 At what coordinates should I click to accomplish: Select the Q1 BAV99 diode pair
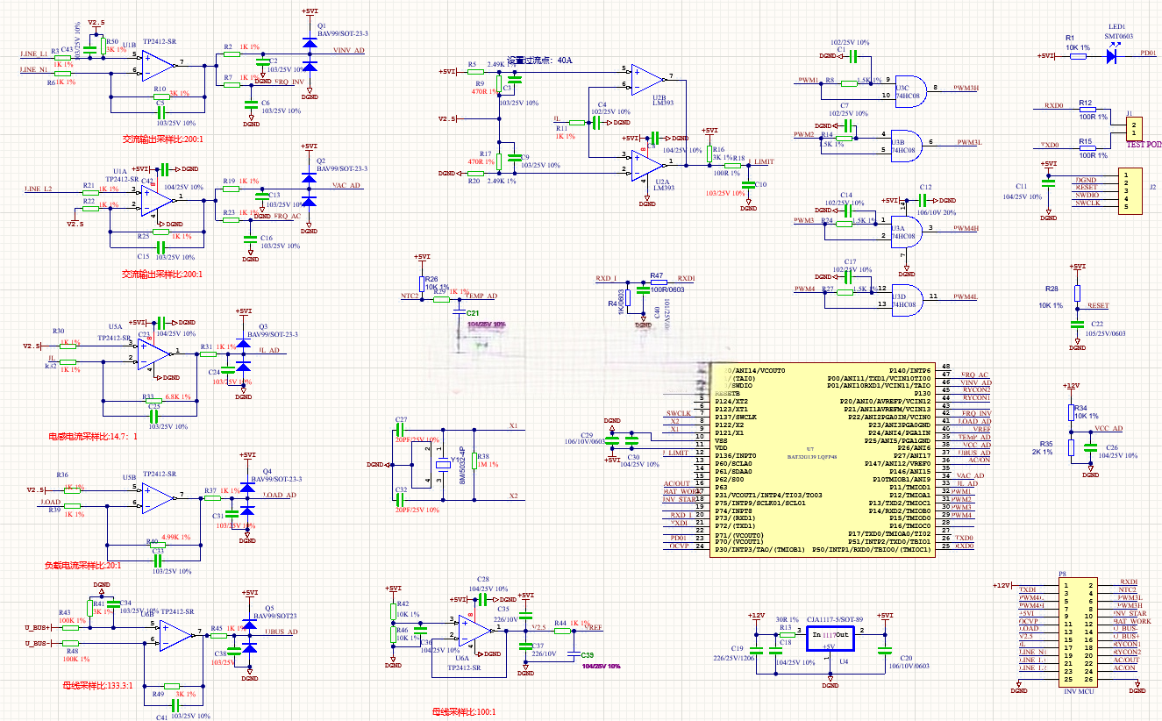click(309, 54)
